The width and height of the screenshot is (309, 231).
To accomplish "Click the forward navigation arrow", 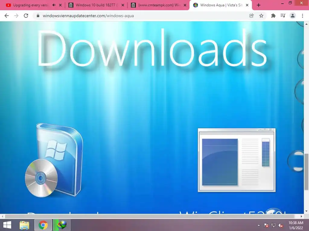I will tap(16, 16).
